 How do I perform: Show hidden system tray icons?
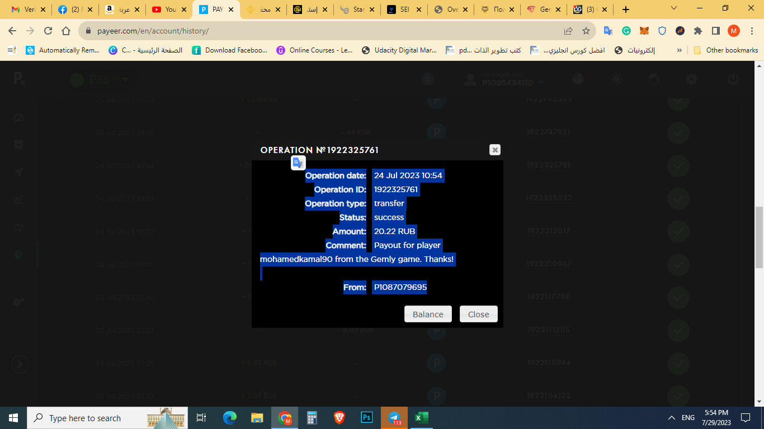pyautogui.click(x=672, y=418)
